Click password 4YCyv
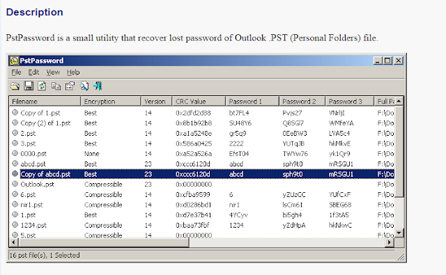This screenshot has height=275, width=446. click(238, 215)
